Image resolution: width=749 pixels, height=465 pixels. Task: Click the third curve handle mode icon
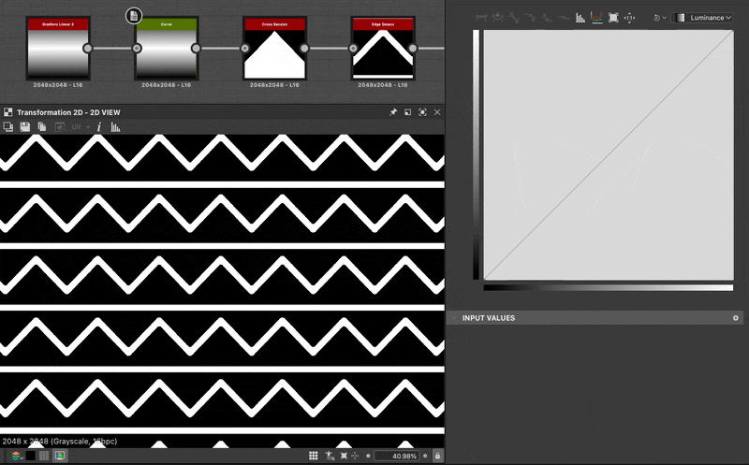click(514, 18)
